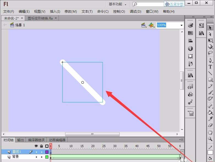Toggle lock on 直线1 layer
215x162 pixels.
(x=42, y=152)
